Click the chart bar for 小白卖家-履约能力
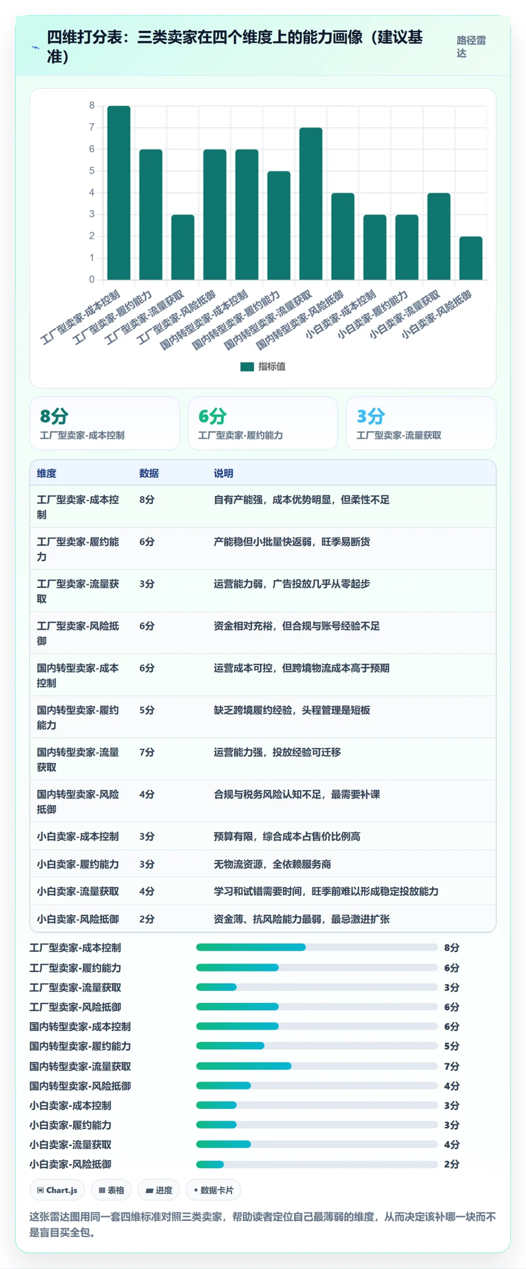 point(407,247)
